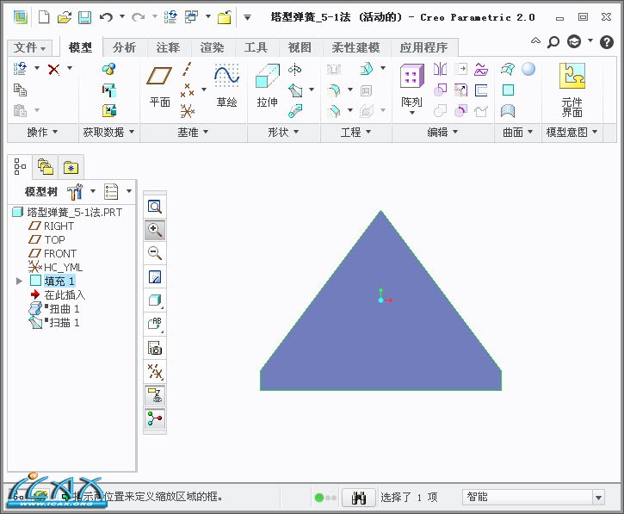Select the Pattern (阵列) tool
Image resolution: width=624 pixels, height=514 pixels.
pos(412,90)
